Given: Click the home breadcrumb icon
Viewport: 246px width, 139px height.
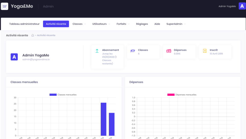Looking at the screenshot, I should click(x=33, y=35).
